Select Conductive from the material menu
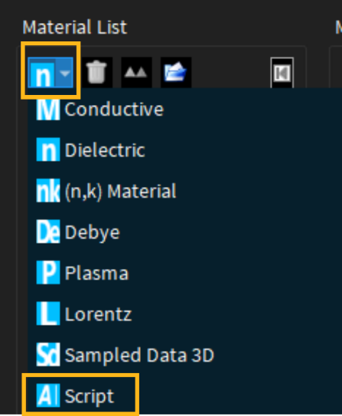The width and height of the screenshot is (342, 416). click(x=100, y=109)
